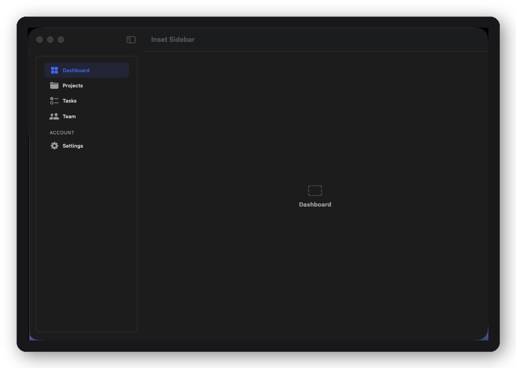Viewport: 516px width, 368px height.
Task: Click the dashed placeholder icon in content area
Action: tap(315, 190)
